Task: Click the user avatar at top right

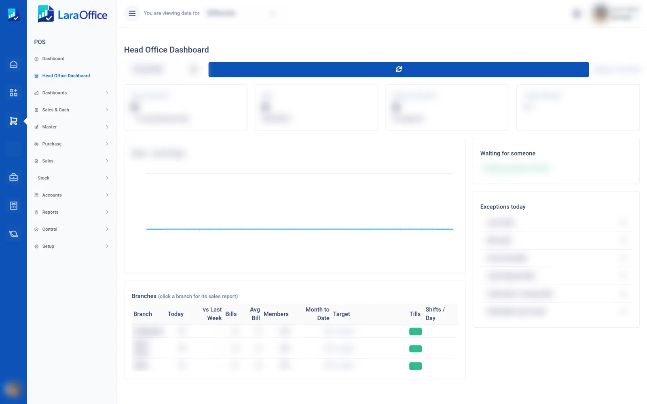Action: point(600,13)
